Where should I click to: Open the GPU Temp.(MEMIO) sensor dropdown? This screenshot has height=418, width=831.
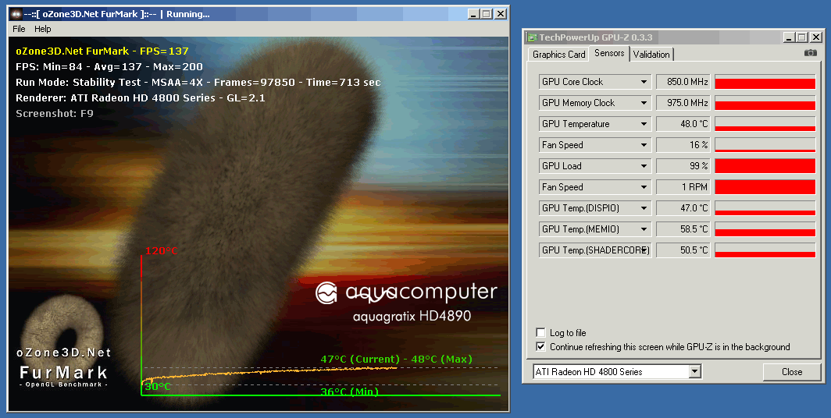pos(644,229)
